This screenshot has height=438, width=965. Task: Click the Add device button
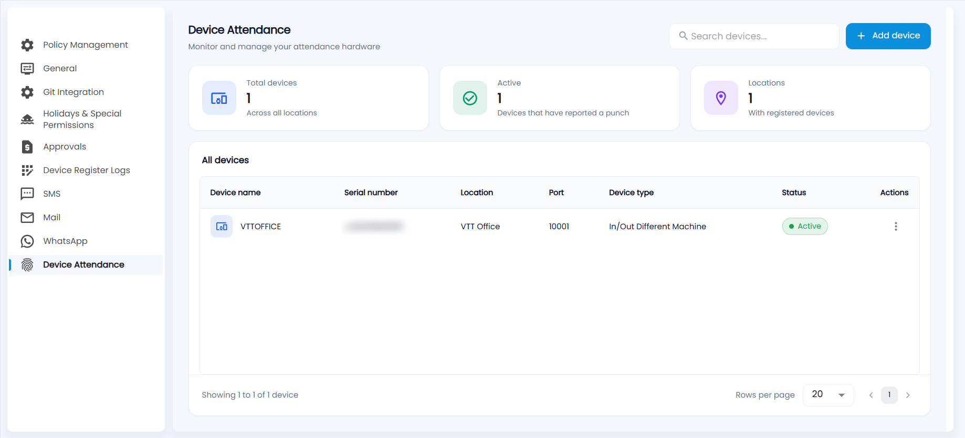[x=888, y=36]
